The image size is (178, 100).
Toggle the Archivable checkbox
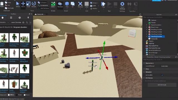click(x=162, y=75)
